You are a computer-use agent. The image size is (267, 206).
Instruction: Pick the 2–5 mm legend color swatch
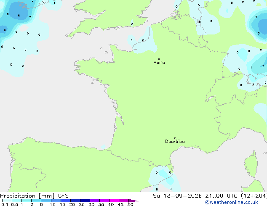point(36,201)
